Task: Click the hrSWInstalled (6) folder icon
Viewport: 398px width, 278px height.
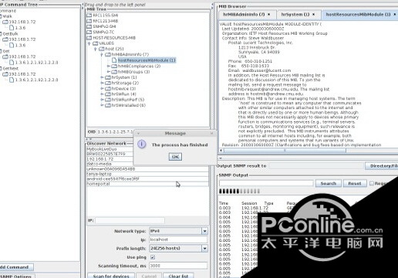Action: 108,105
